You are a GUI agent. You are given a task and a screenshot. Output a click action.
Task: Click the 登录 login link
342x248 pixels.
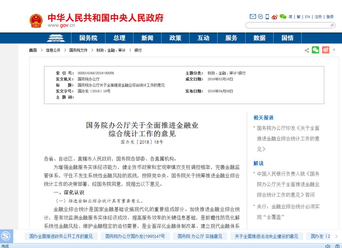(x=330, y=17)
